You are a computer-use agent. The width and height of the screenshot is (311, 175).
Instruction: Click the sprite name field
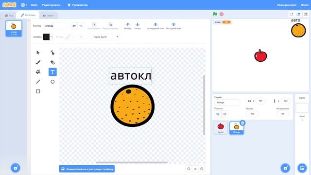coord(227,103)
